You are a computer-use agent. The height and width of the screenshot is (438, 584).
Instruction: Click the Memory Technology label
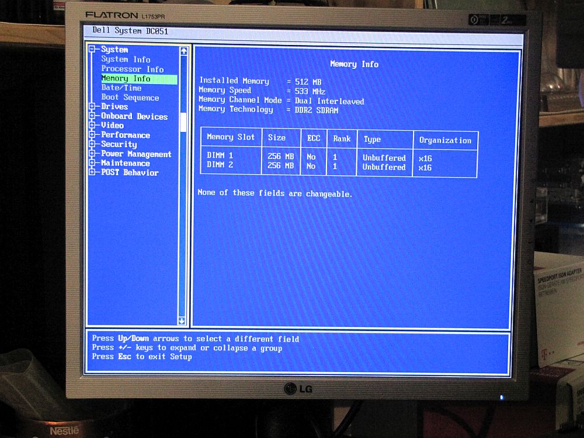point(236,109)
